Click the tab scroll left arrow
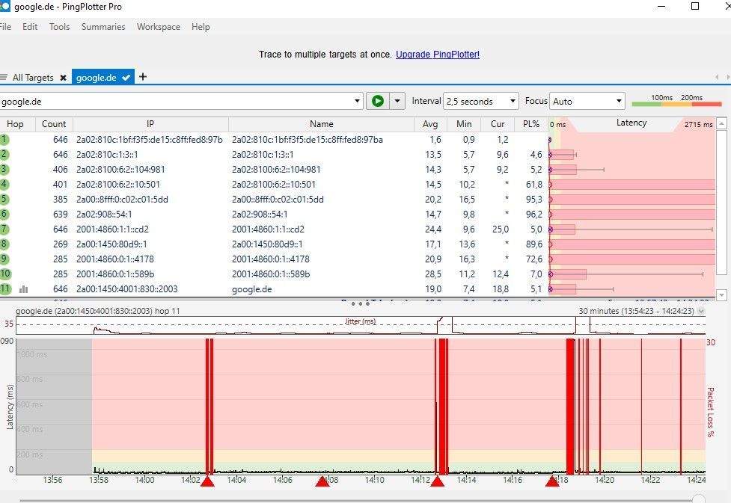The width and height of the screenshot is (731, 503). [717, 77]
